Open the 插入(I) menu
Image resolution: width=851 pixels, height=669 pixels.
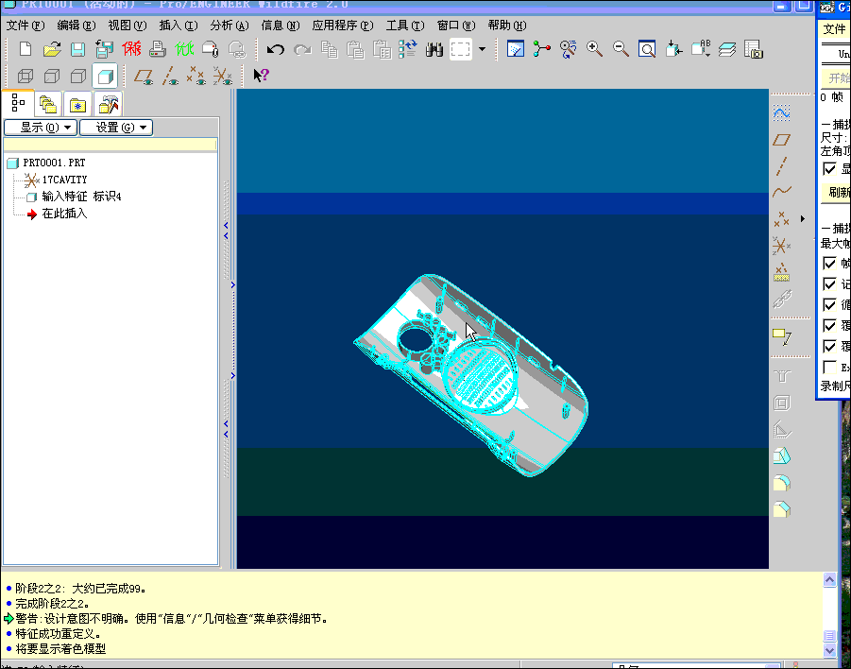coord(179,26)
